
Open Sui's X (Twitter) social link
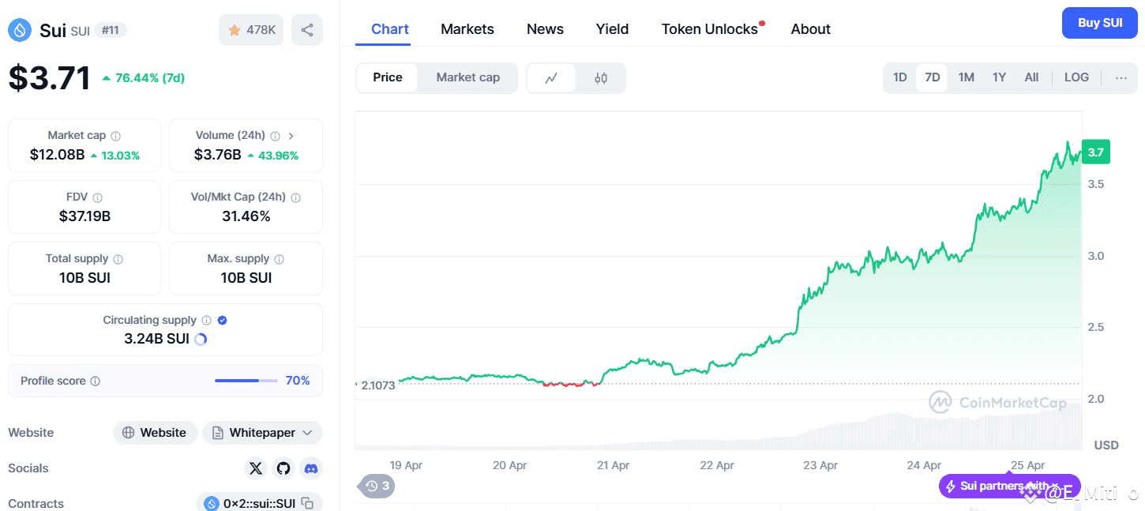click(256, 468)
